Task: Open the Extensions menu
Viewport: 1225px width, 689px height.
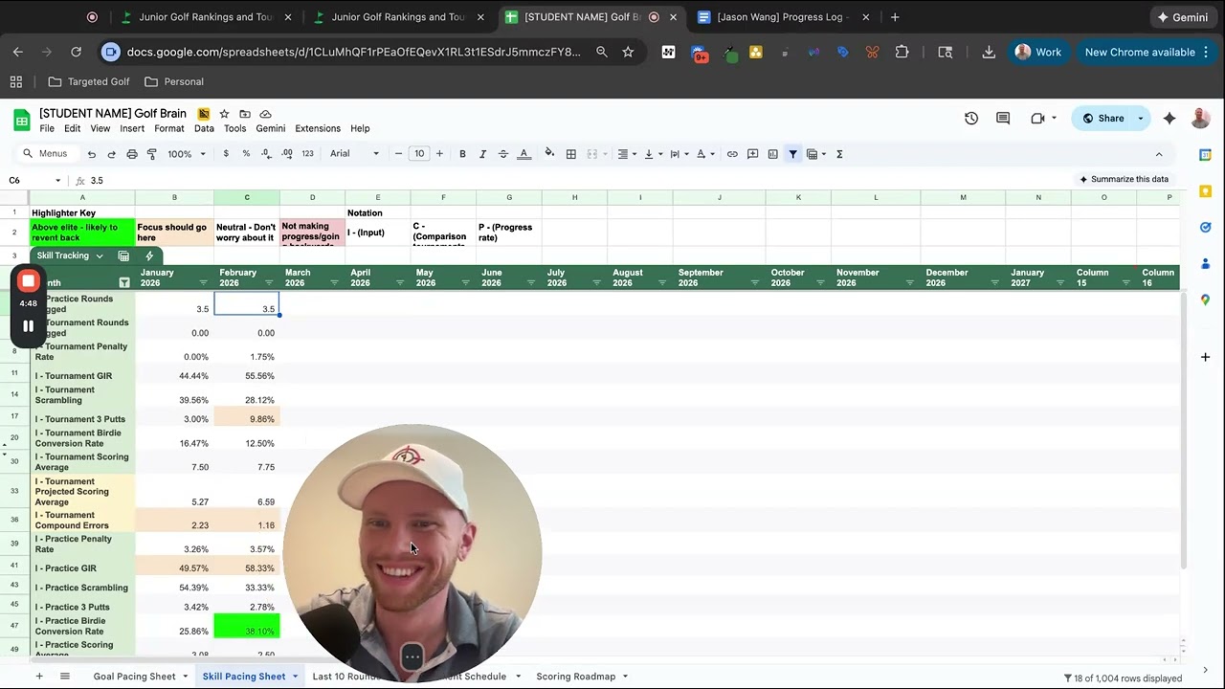Action: [x=318, y=128]
